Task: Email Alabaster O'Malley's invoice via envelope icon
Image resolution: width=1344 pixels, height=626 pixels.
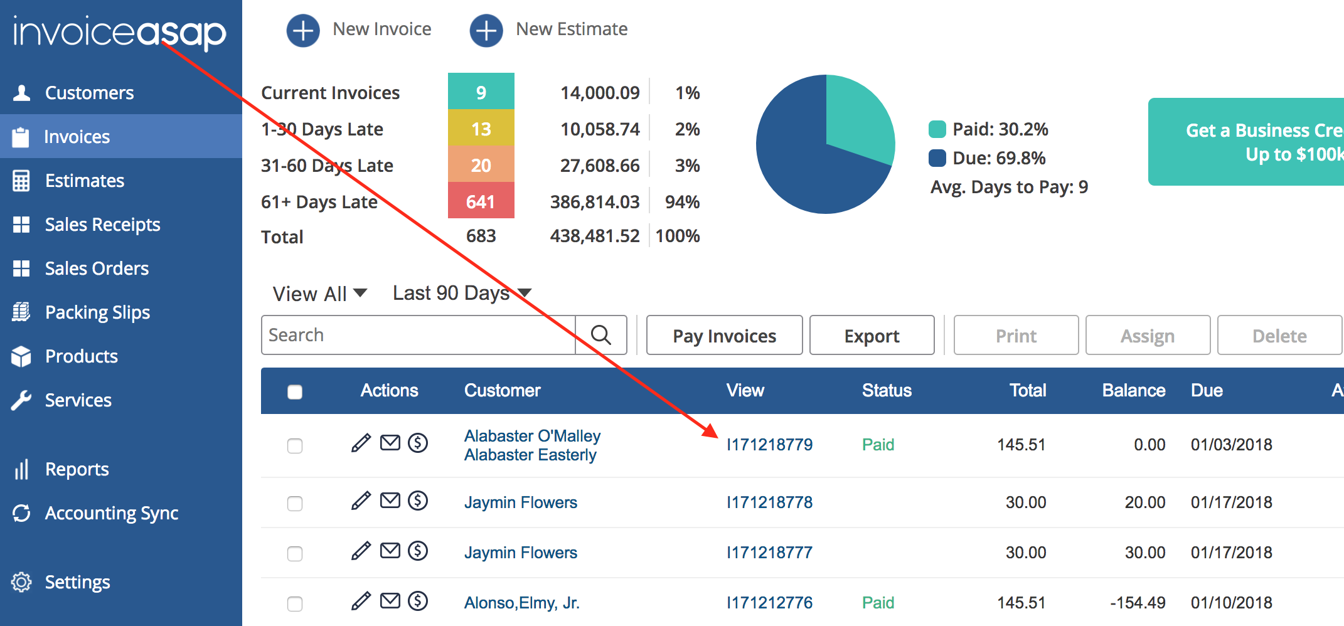Action: [x=390, y=443]
